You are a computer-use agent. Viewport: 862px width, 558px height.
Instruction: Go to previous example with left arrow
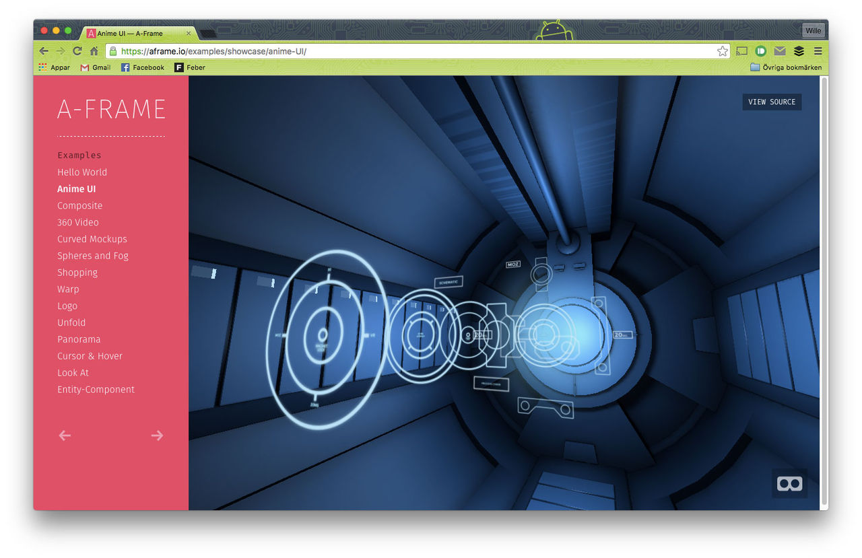click(x=65, y=435)
